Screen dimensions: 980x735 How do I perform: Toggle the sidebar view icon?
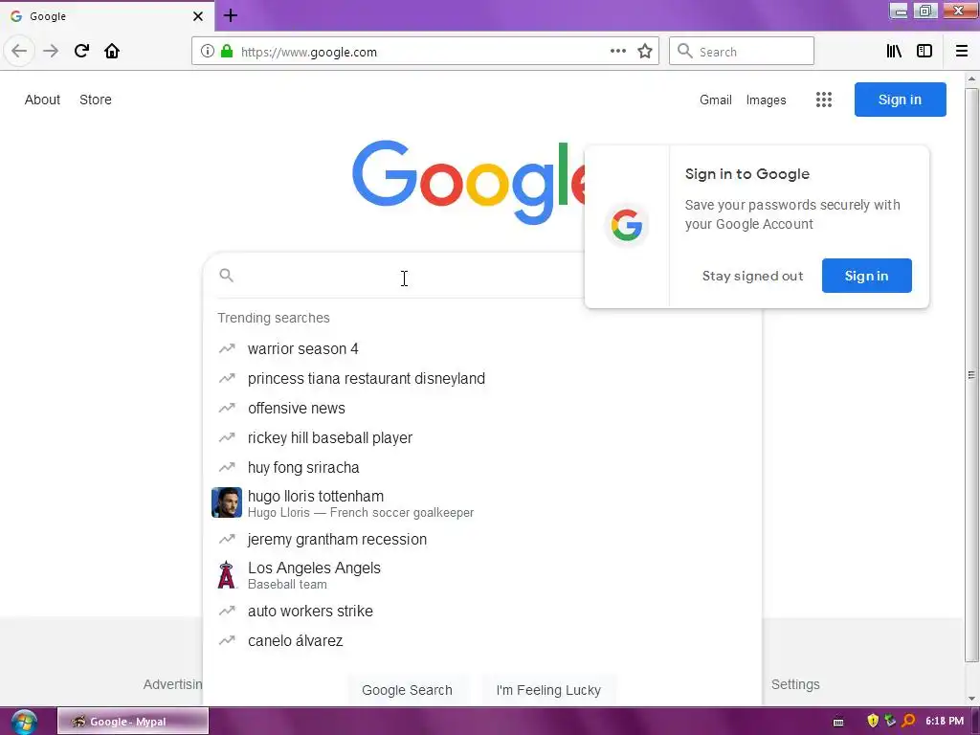[x=924, y=52]
